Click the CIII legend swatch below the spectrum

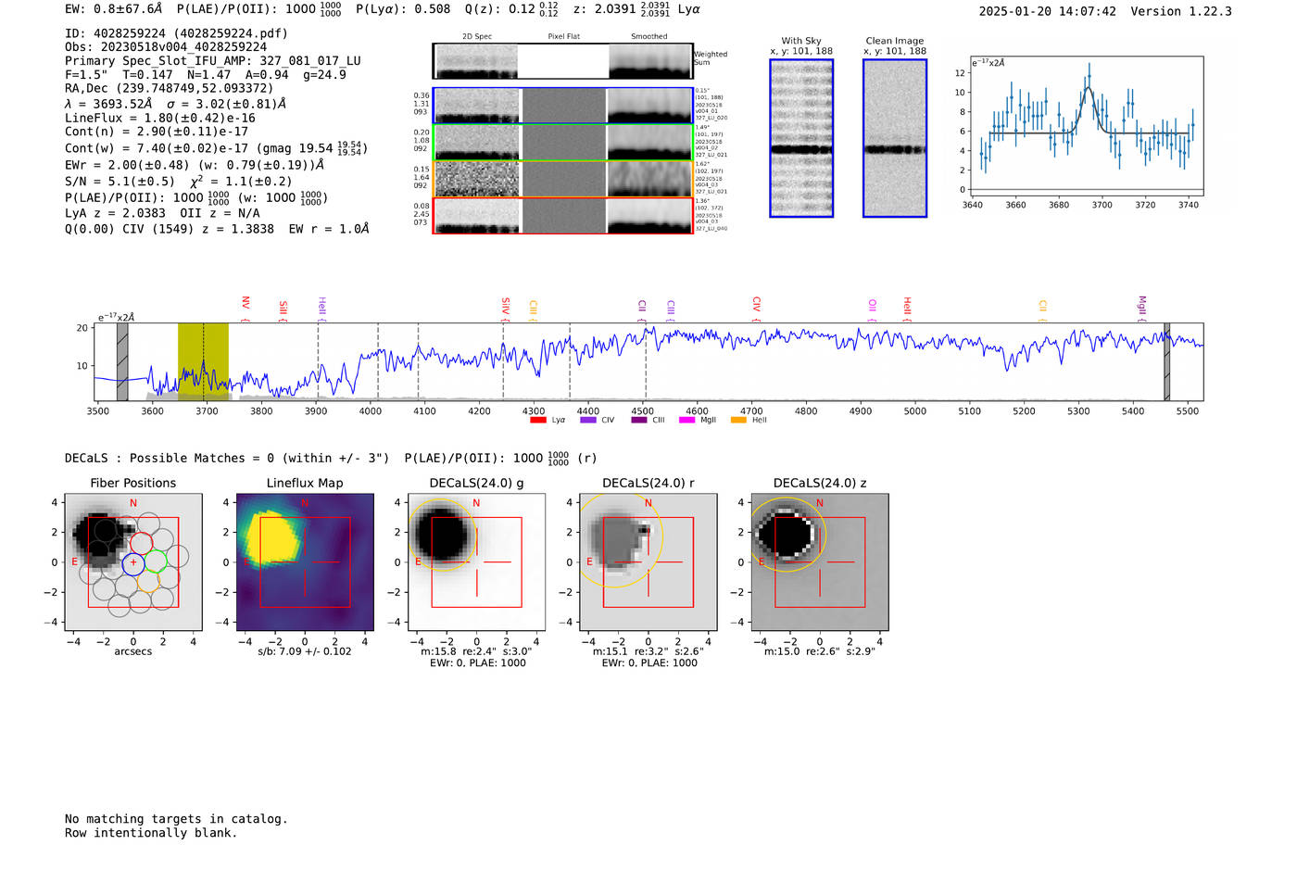(x=638, y=421)
